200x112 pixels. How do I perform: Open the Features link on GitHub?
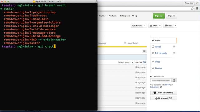113,16
